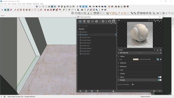Save material to file icon
174x98 pixels.
(x=92, y=91)
